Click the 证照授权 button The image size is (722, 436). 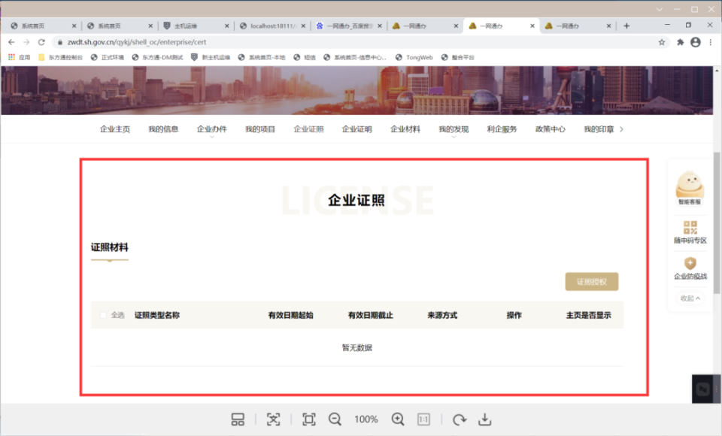[590, 281]
